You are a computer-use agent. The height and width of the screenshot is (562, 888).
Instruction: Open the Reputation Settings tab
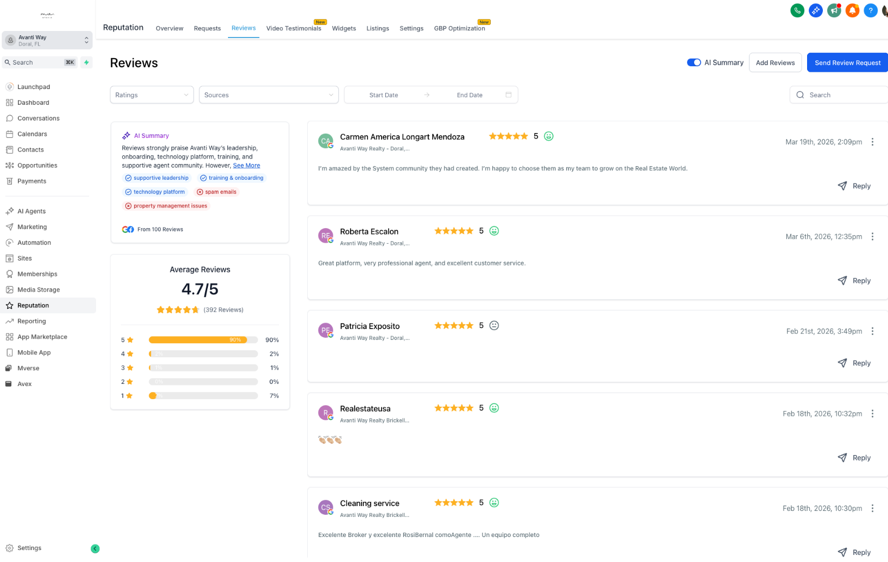[411, 28]
